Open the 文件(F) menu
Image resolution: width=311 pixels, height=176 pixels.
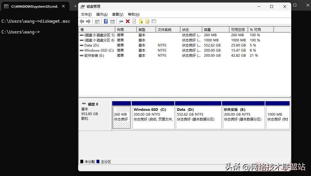pos(86,14)
